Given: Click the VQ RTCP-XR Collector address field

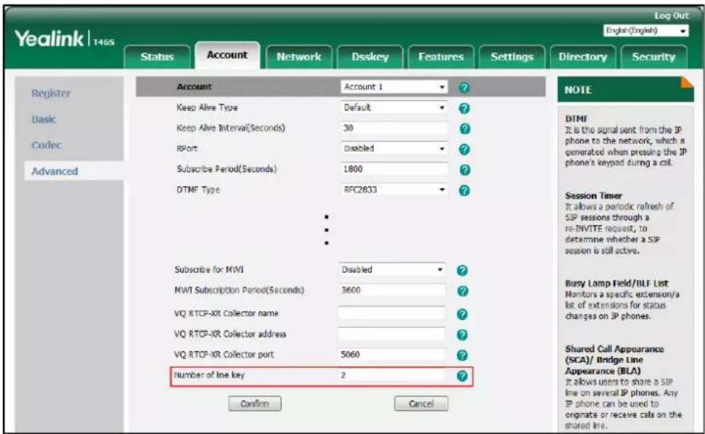Looking at the screenshot, I should pyautogui.click(x=391, y=334).
